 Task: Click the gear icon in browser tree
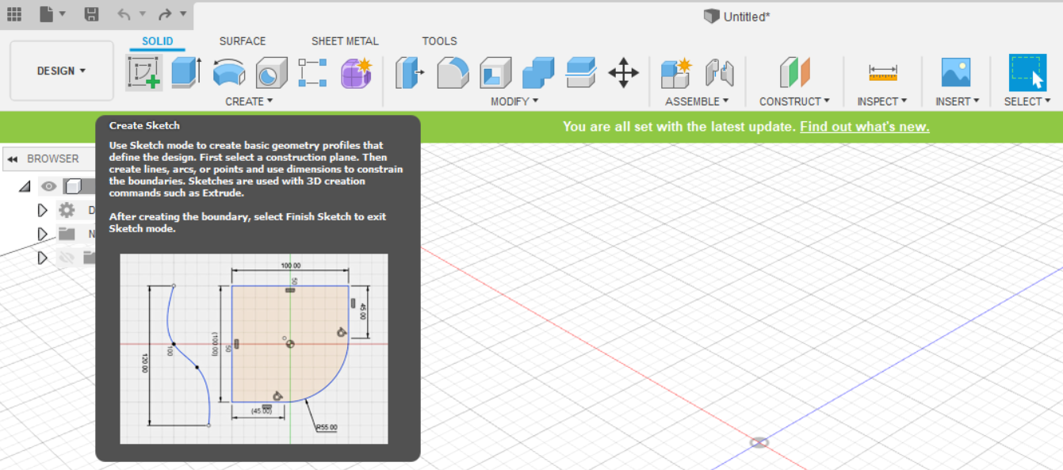point(67,210)
